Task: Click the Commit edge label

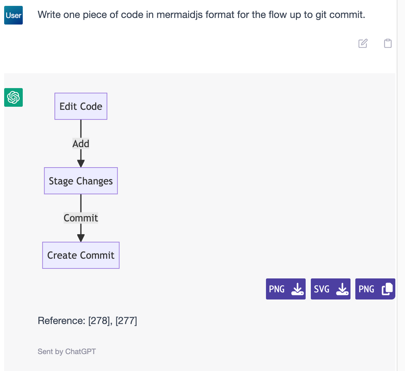Action: (81, 218)
